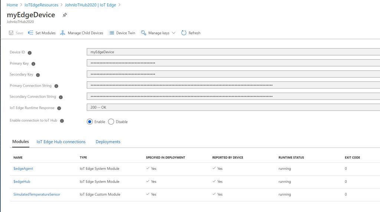Open the SimulatedTemperatureSensor module link
Viewport: 380px width, 212px height.
(37, 195)
